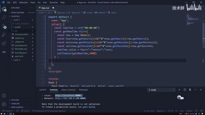Open the Explorer view in the activity bar
The height and width of the screenshot is (115, 205).
[4, 9]
